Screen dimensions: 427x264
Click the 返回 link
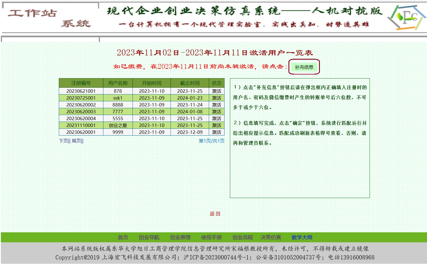click(215, 214)
